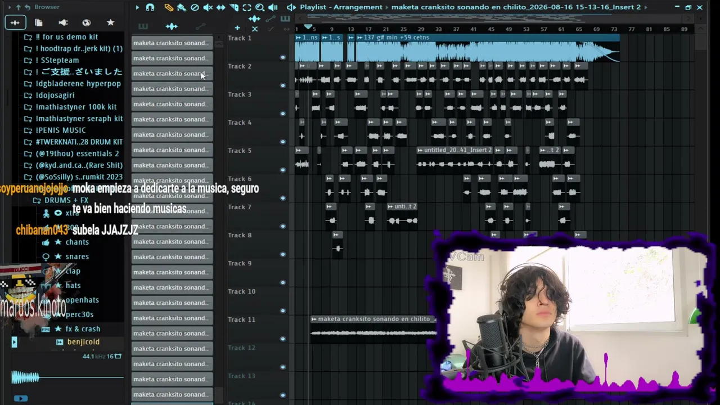Click the browser up-arrow icon
720x405 pixels.
tap(18, 7)
